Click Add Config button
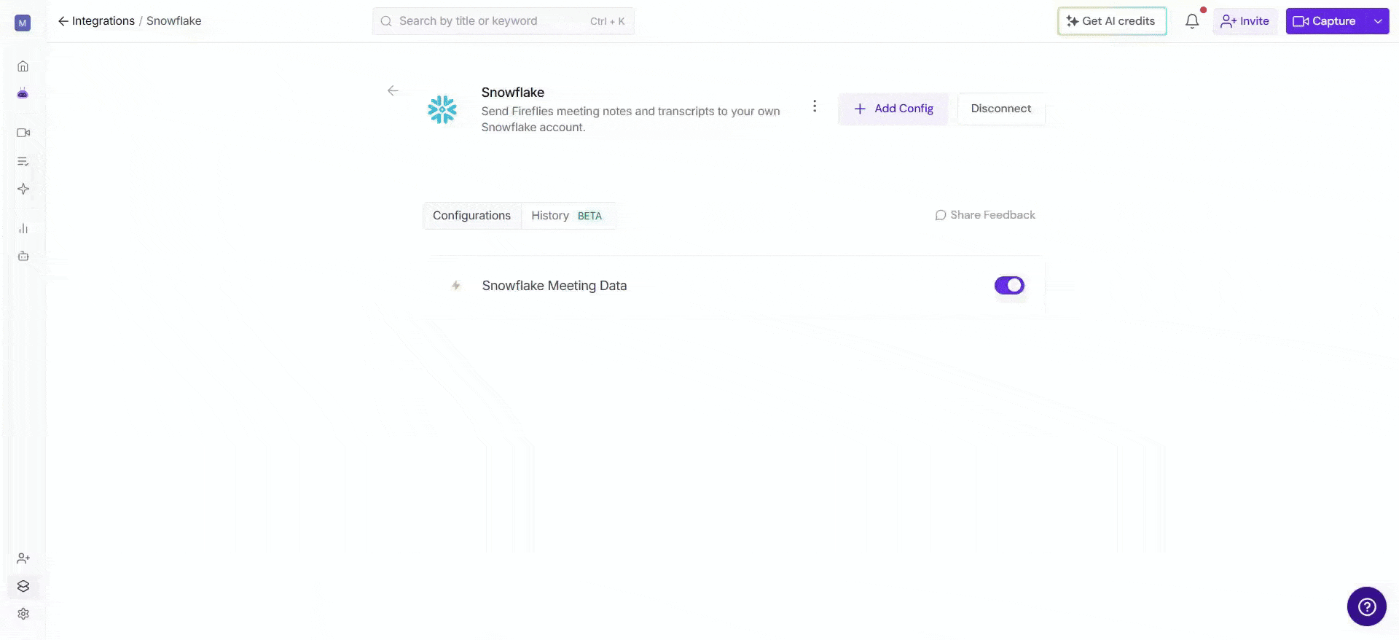This screenshot has width=1399, height=640. (x=893, y=109)
